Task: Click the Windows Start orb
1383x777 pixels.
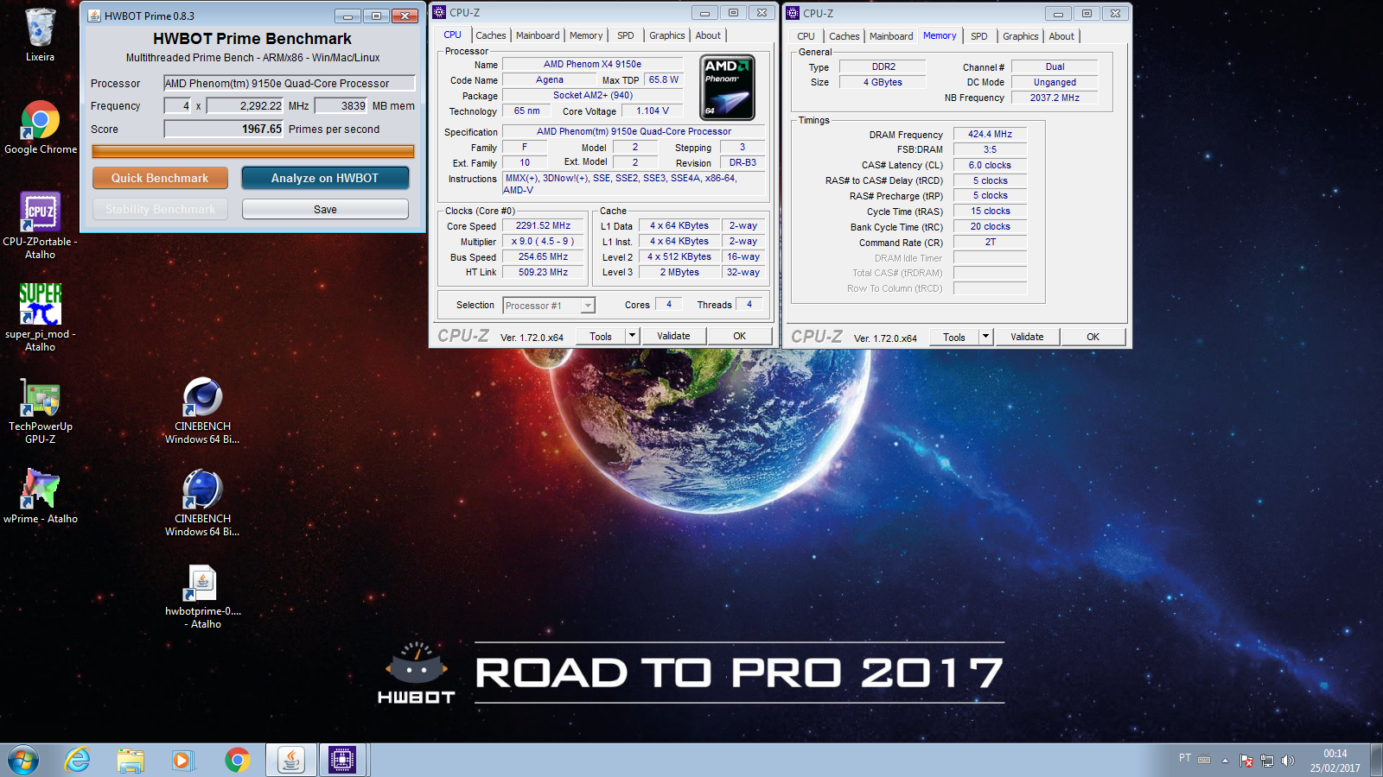Action: (23, 761)
